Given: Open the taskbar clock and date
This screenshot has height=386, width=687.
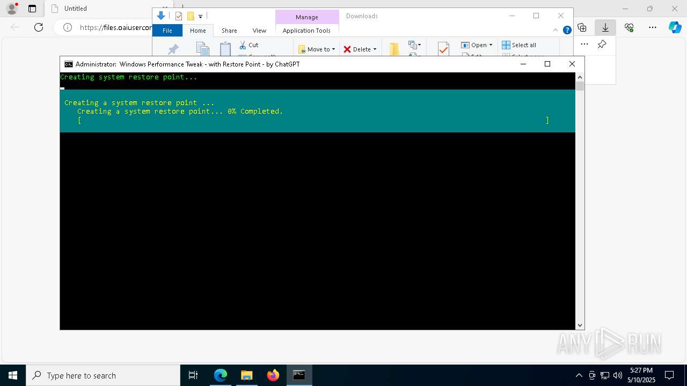Looking at the screenshot, I should (x=641, y=375).
